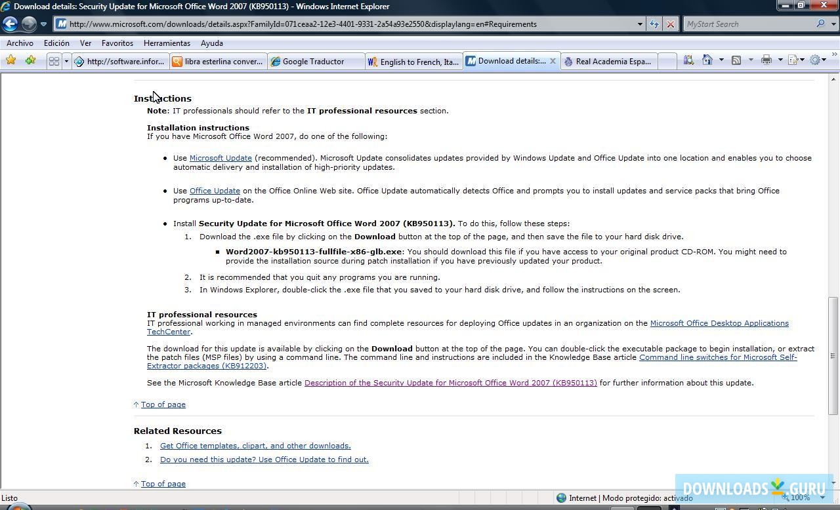Click the Modo protegido: activado status text
This screenshot has height=510, width=840.
pos(647,498)
